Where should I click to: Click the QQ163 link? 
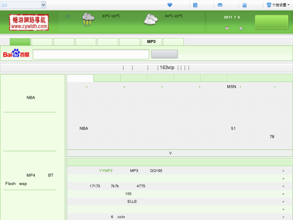(156, 171)
